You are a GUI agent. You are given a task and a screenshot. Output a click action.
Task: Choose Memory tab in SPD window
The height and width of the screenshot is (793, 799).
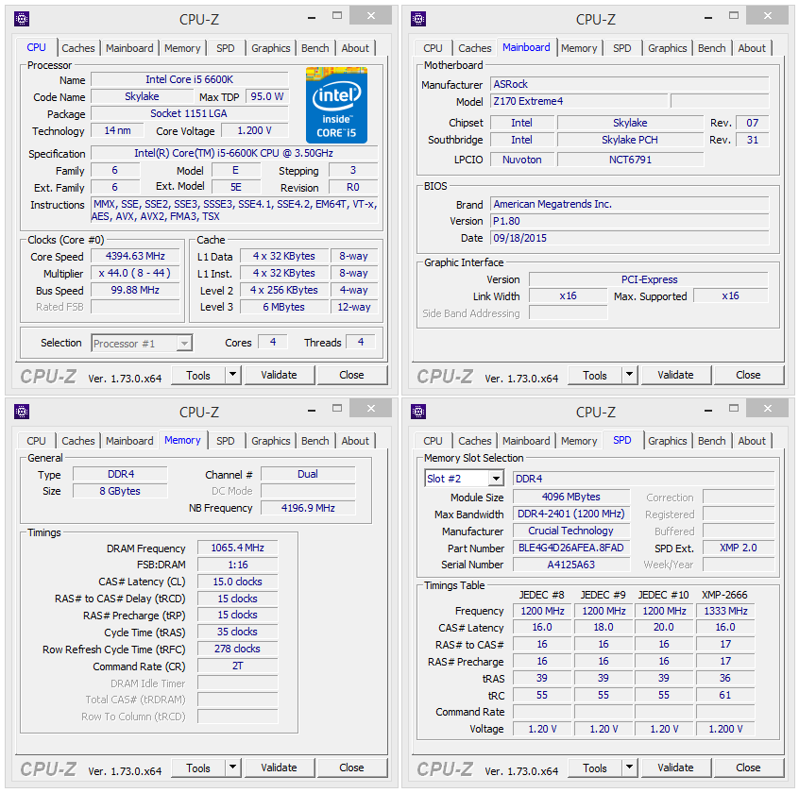pyautogui.click(x=579, y=441)
